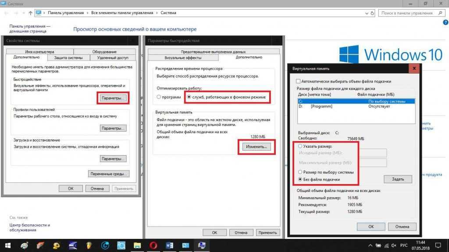The height and width of the screenshot is (252, 449).
Task: Show hidden tray icons chevron
Action: tap(370, 245)
